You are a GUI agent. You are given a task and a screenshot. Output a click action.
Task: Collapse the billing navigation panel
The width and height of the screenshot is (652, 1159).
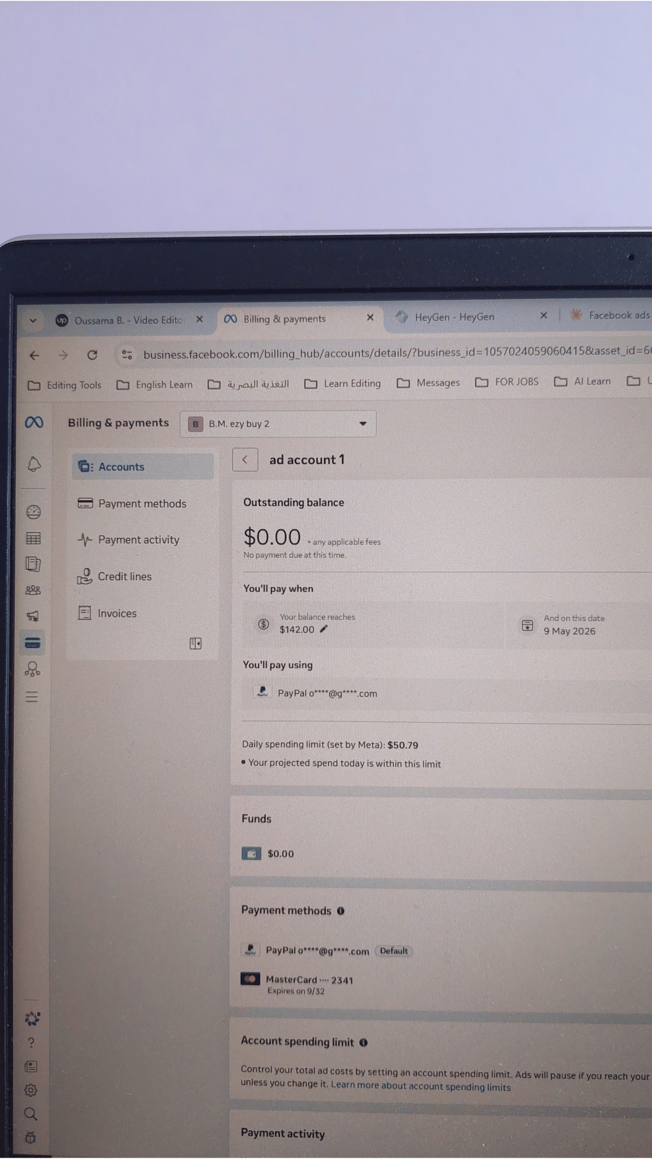point(195,644)
